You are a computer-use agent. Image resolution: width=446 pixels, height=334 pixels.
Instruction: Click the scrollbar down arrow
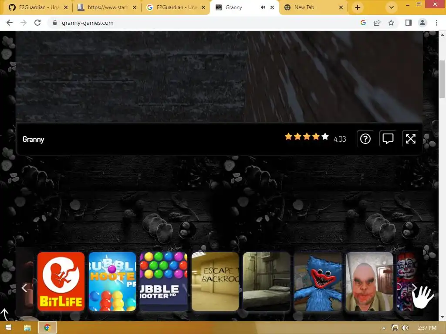coord(443,317)
